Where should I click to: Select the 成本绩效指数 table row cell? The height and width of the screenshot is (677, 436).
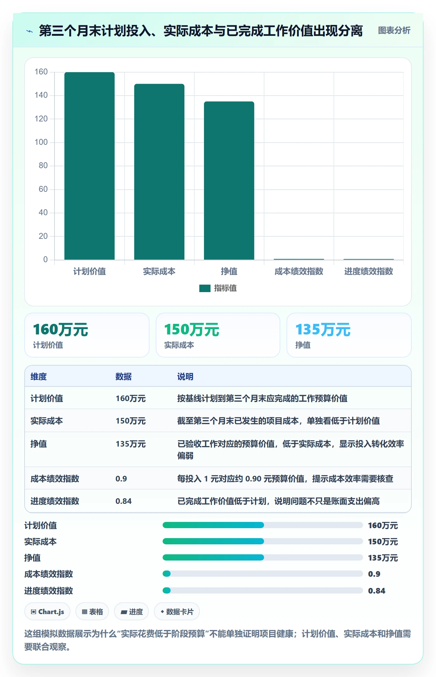point(55,479)
